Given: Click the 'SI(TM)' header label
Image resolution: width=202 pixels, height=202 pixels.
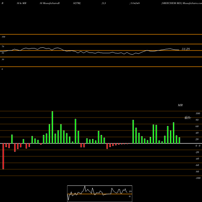Looking at the screenshot, I should [x=77, y=3].
